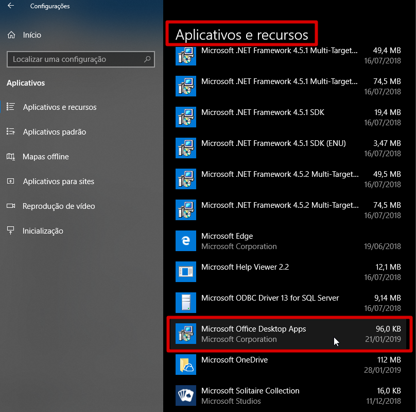Screen dimensions: 416x412
Task: Click the Aplicativos para sites sidebar icon
Action: click(x=11, y=181)
